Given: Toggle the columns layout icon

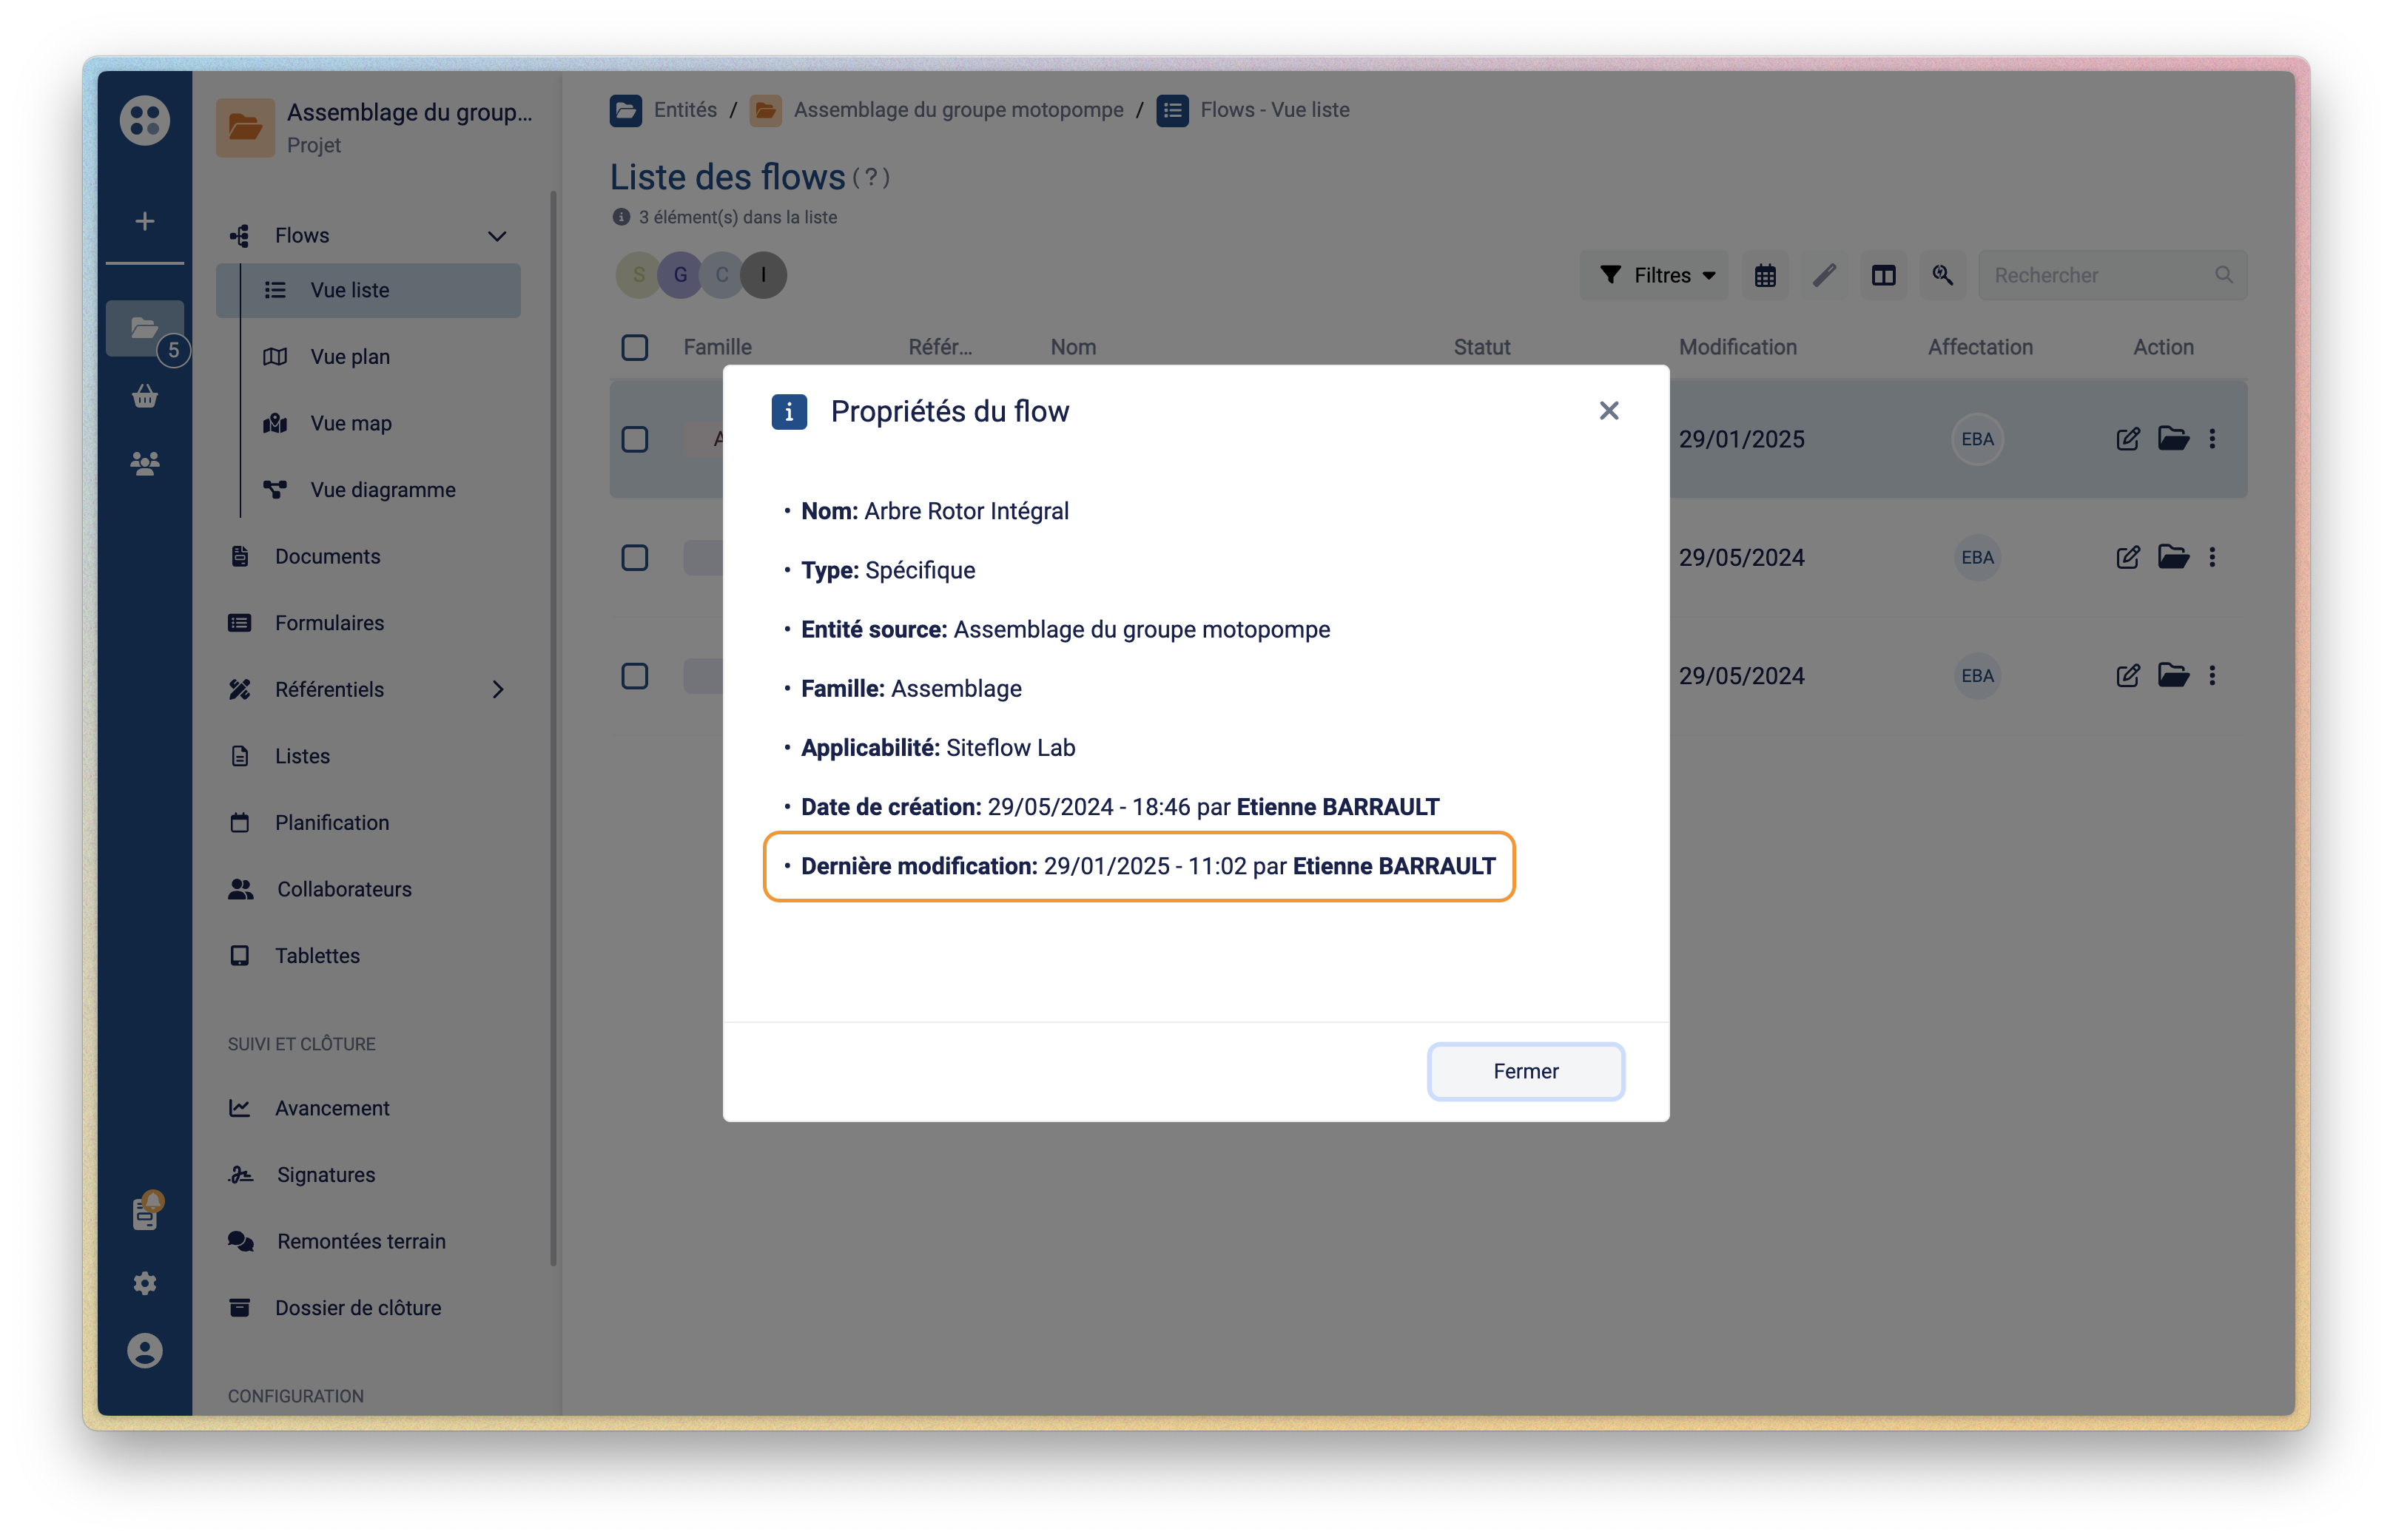Looking at the screenshot, I should [x=1882, y=275].
